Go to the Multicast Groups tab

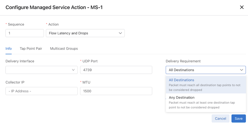(64, 49)
